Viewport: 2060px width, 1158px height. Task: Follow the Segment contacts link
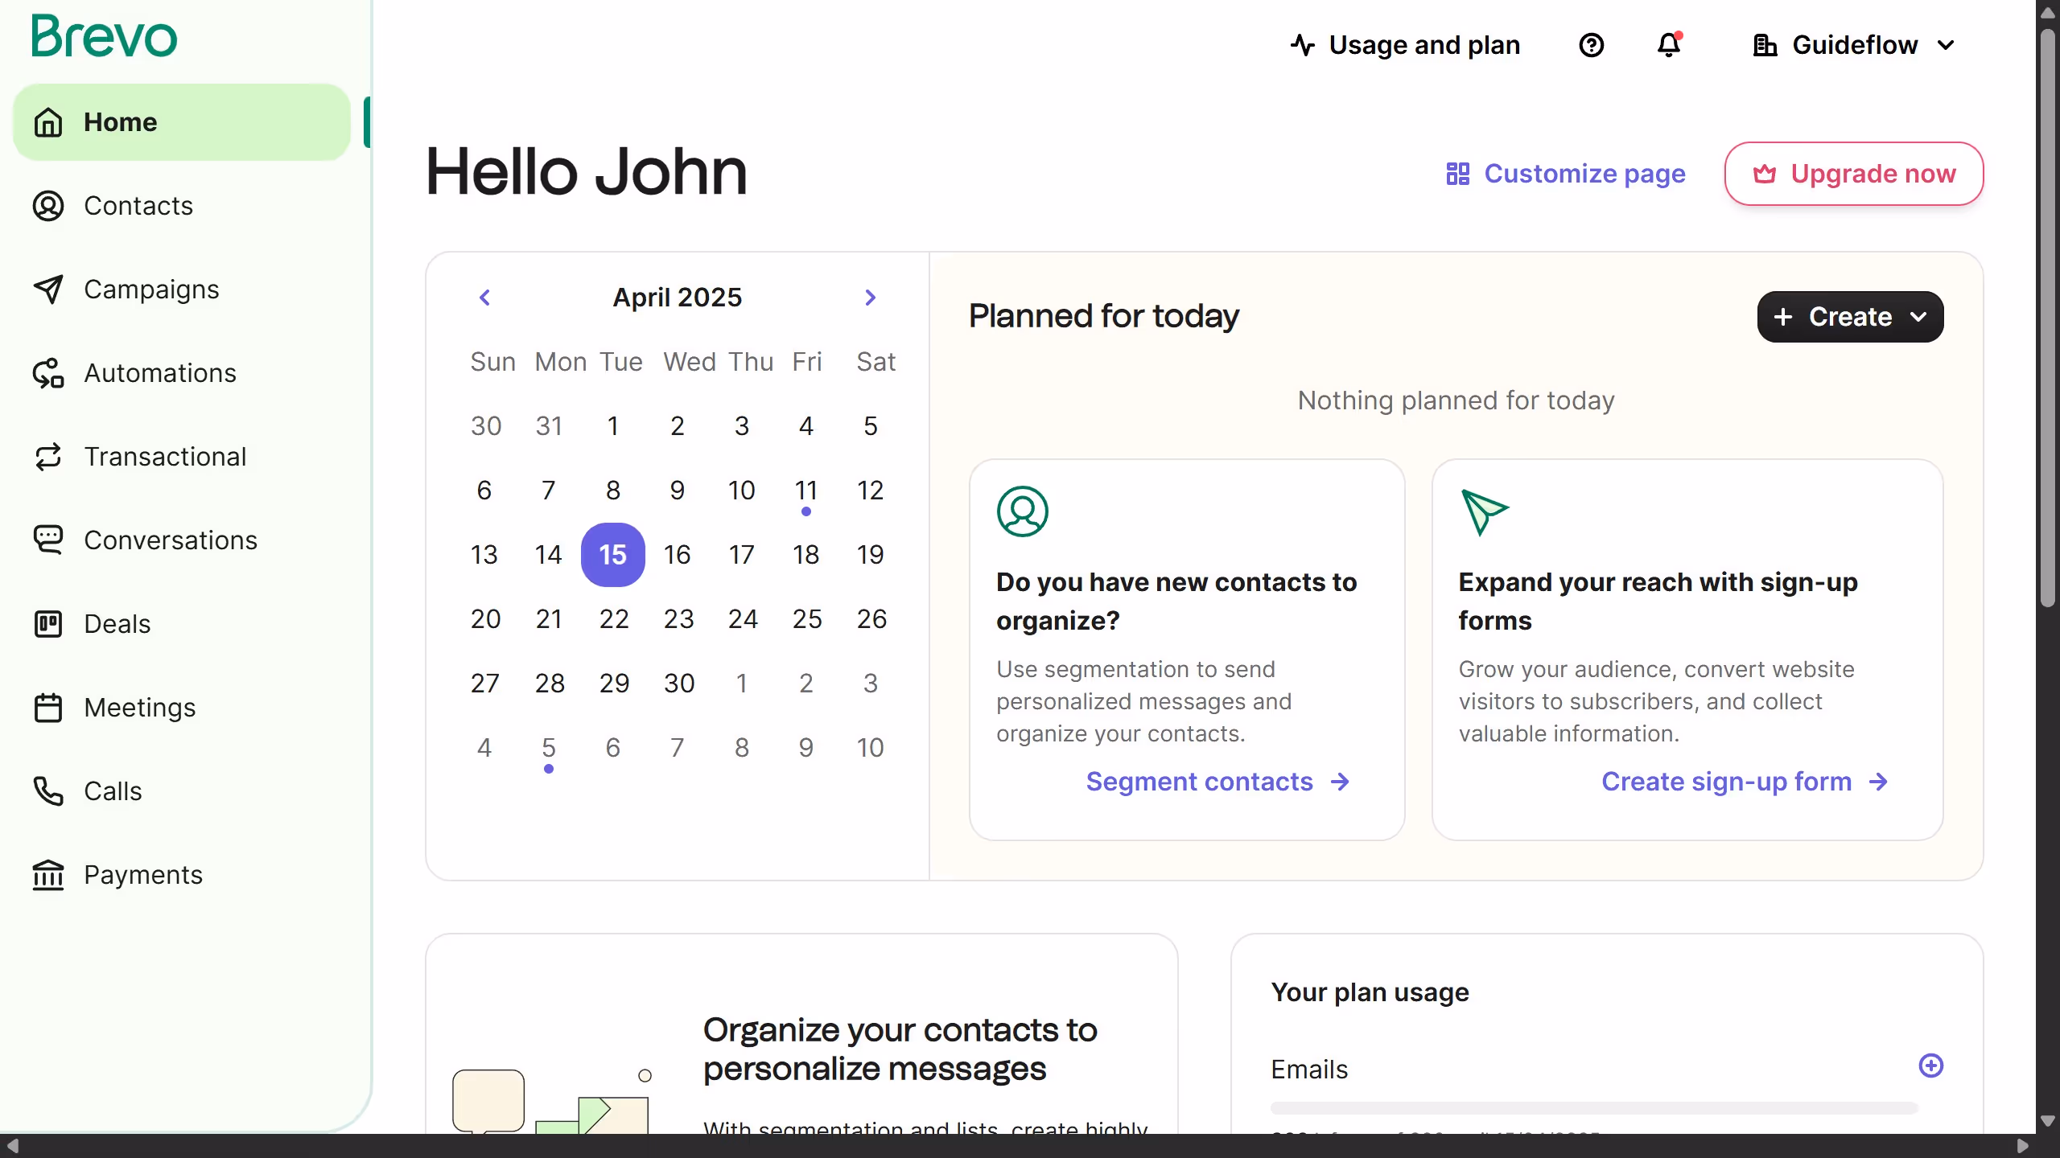(1217, 782)
